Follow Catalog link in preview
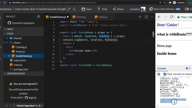Screen dimensions: 192x108 [x=172, y=25]
